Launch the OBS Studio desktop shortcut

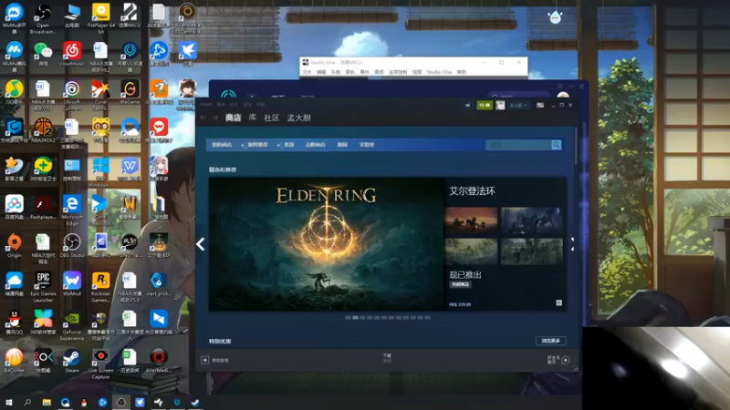[x=72, y=245]
